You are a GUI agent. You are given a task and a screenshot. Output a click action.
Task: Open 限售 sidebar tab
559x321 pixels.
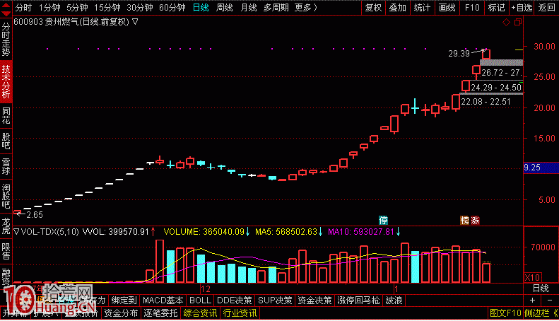click(6, 251)
